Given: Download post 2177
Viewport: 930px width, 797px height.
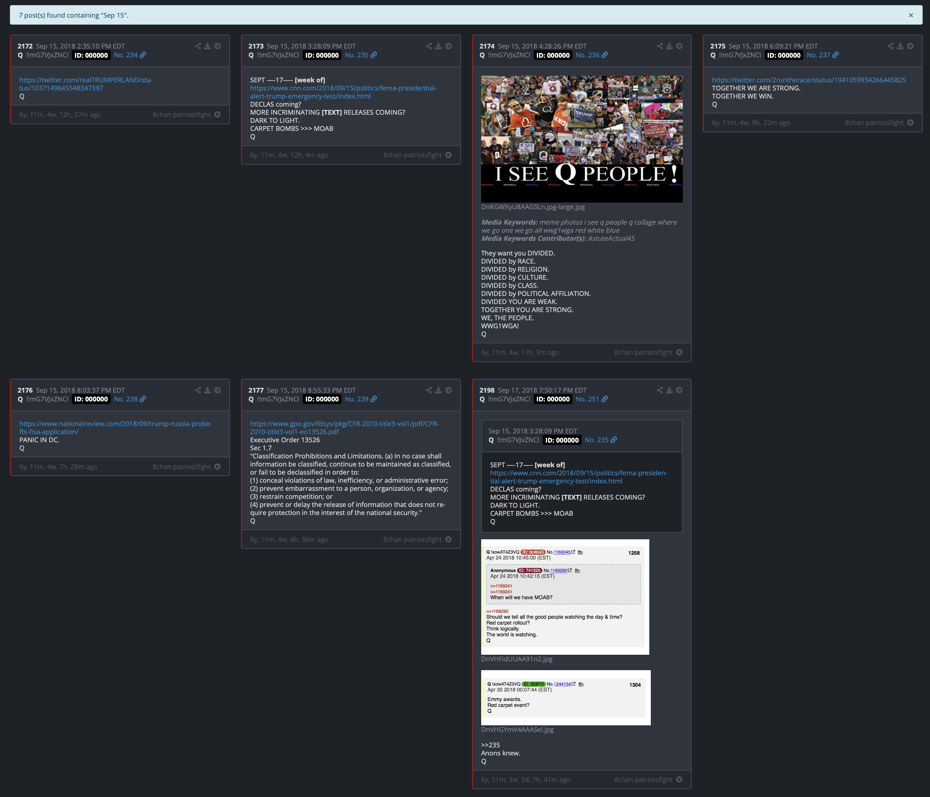Looking at the screenshot, I should (439, 390).
